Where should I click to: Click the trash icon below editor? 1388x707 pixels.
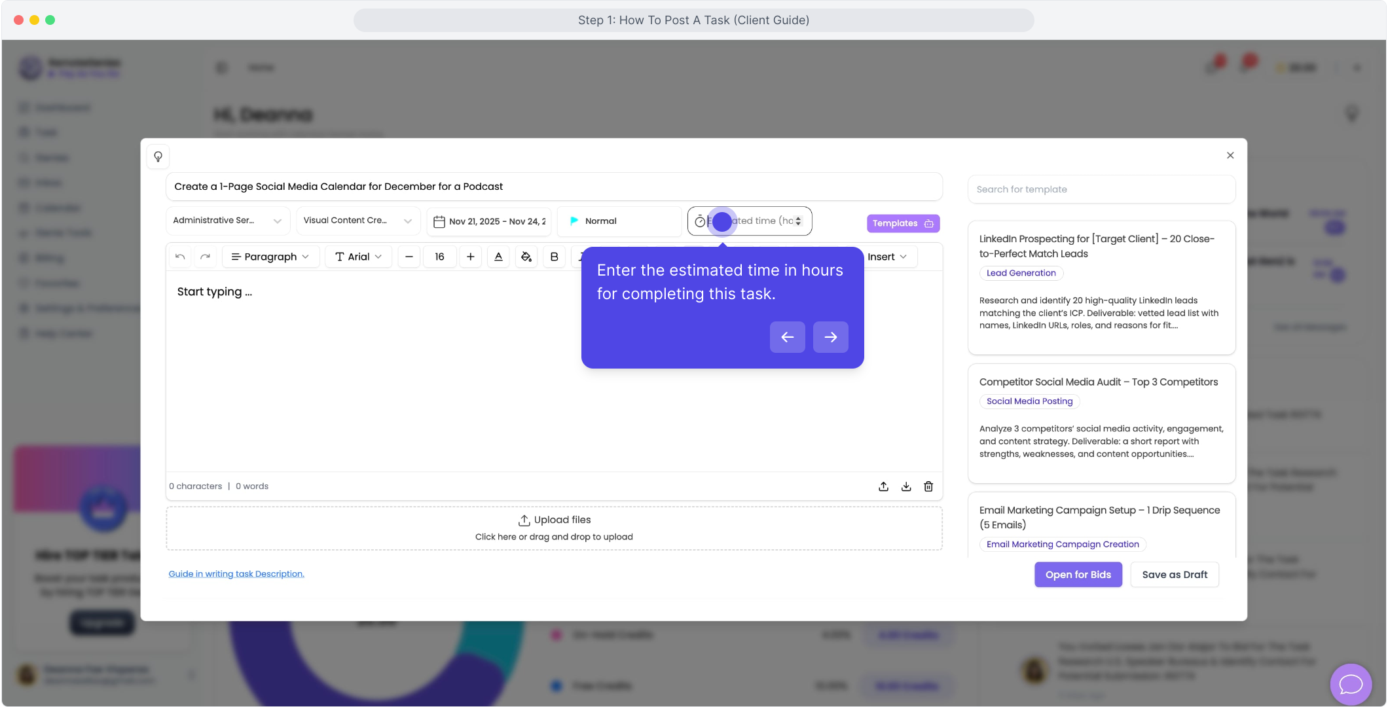[x=928, y=486]
